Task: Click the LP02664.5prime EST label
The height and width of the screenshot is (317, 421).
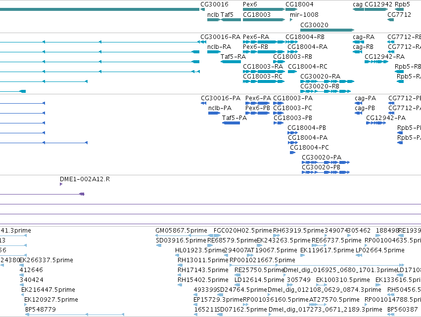Action: (380, 250)
